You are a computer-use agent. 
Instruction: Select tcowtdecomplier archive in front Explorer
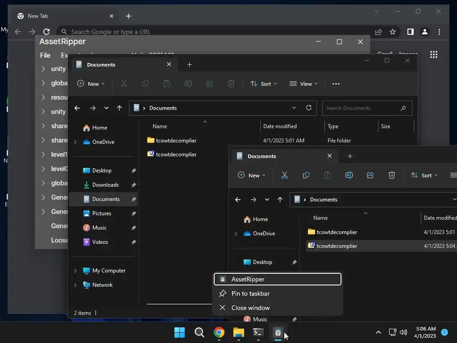click(337, 246)
